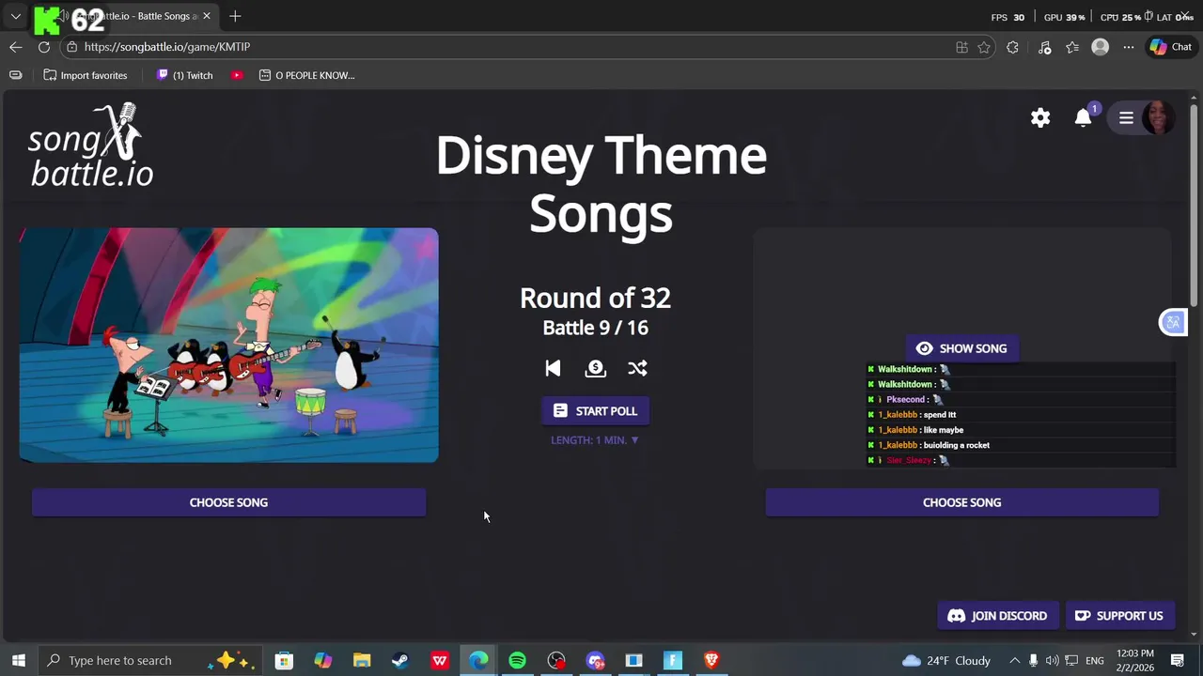
Task: Show hidden system tray icons chevron
Action: [1014, 660]
